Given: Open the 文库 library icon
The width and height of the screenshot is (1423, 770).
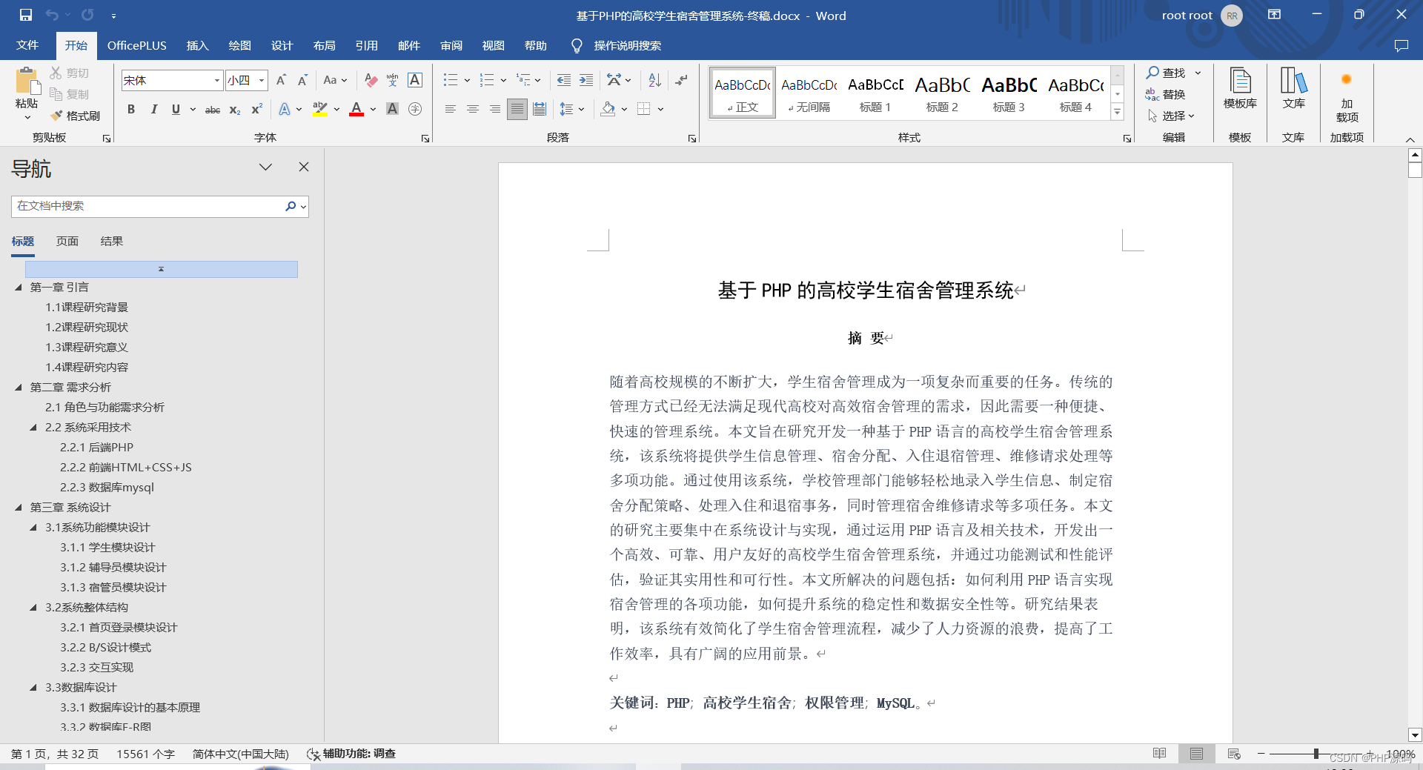Looking at the screenshot, I should point(1294,89).
